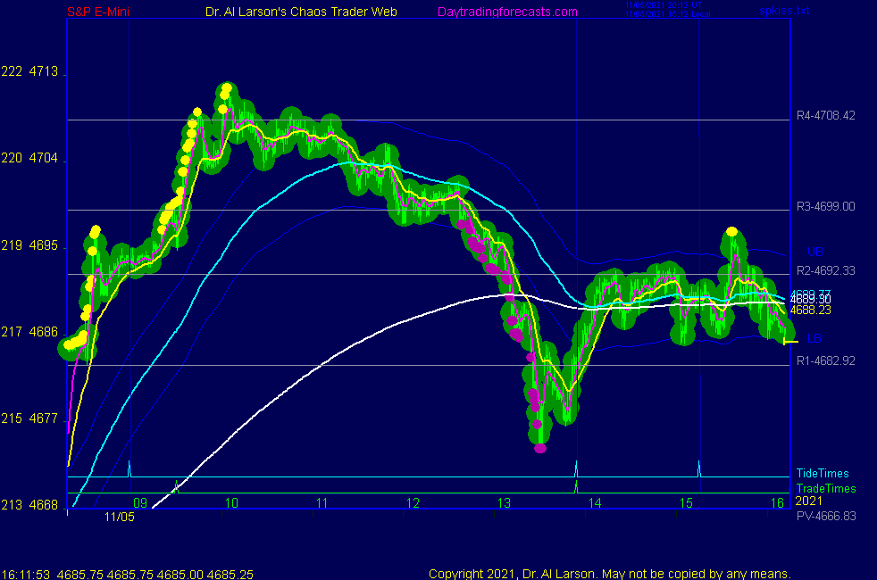Viewport: 877px width, 580px height.
Task: Click the 11 hour tick label
Action: (x=322, y=503)
